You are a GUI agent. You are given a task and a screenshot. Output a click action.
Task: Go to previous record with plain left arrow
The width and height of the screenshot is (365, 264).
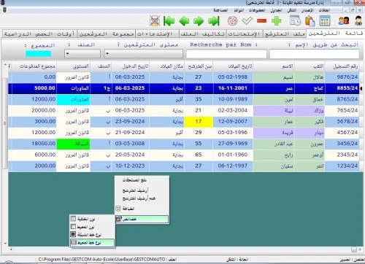tap(184, 21)
